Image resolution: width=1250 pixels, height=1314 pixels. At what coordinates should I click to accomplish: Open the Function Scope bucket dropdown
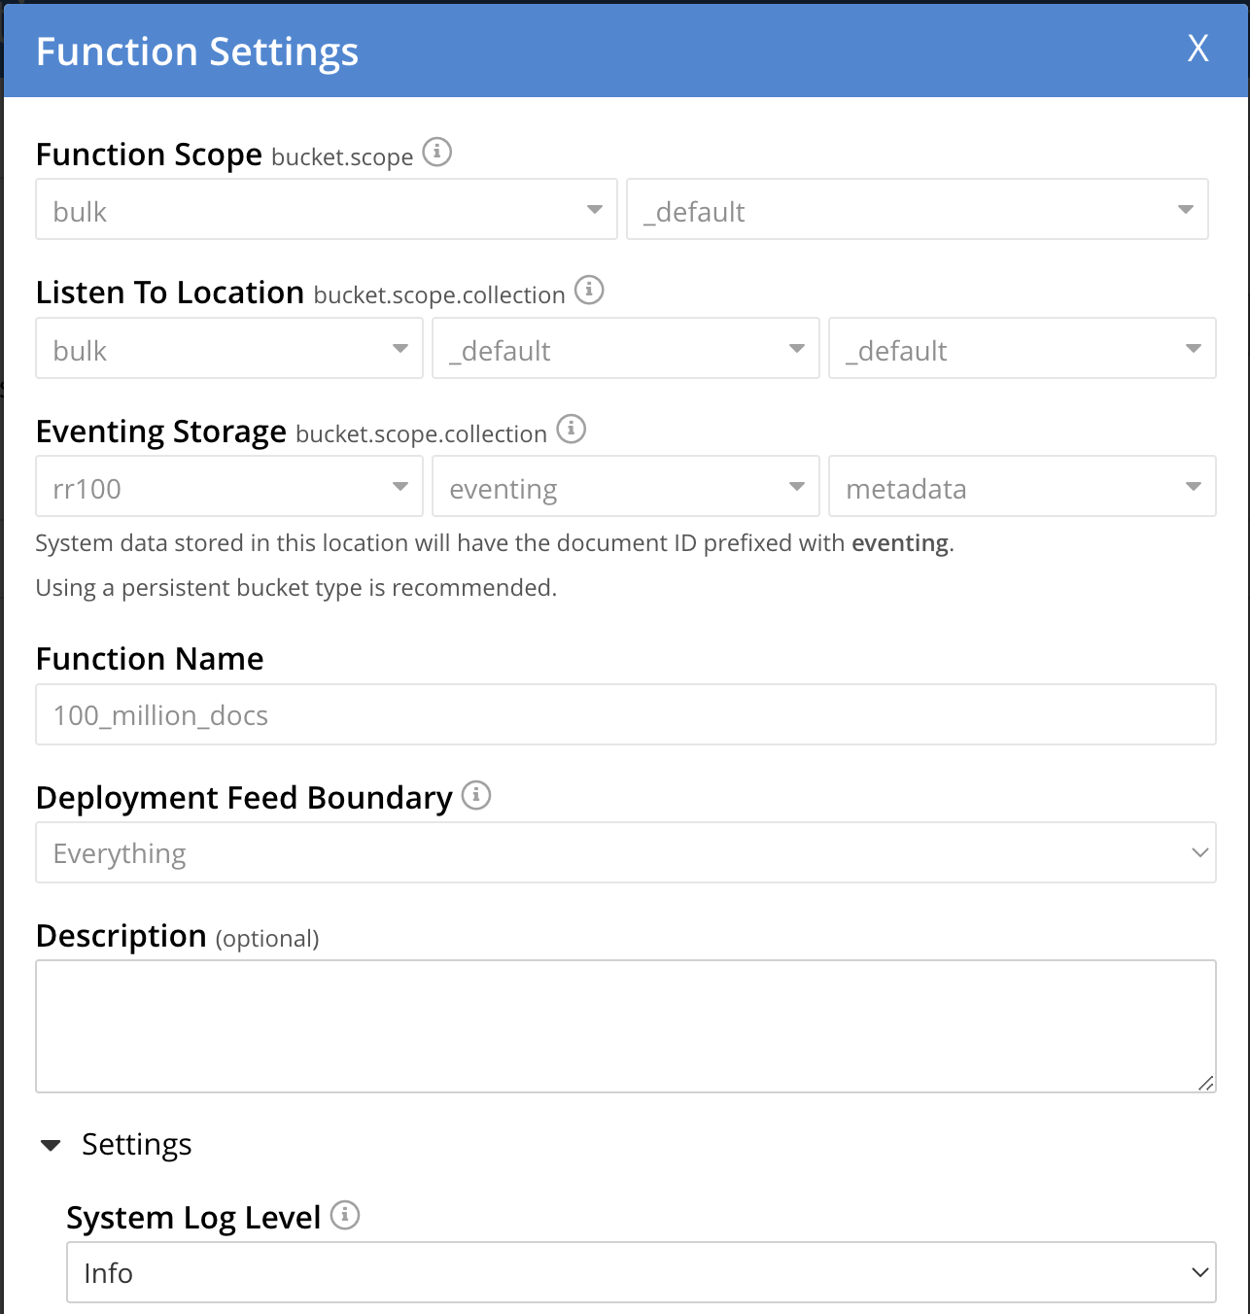[x=327, y=210]
